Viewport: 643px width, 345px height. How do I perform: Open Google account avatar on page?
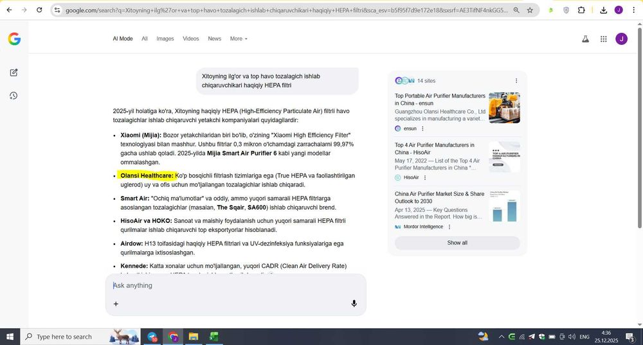[x=621, y=39]
